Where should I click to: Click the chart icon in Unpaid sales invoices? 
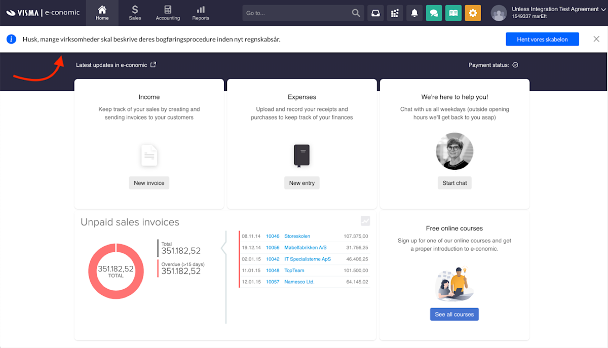tap(365, 221)
